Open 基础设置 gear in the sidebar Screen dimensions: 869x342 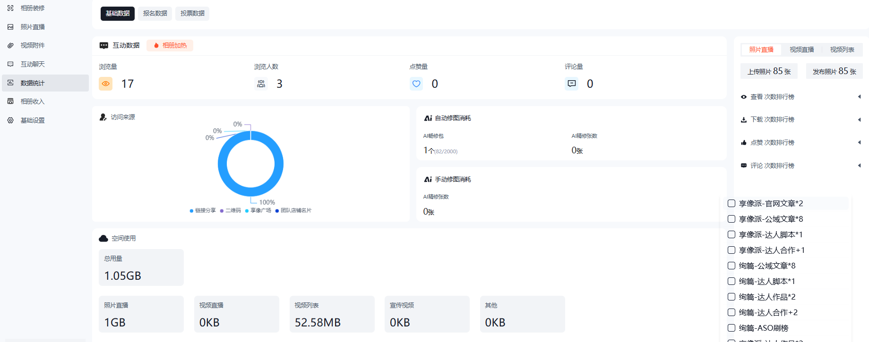click(32, 120)
